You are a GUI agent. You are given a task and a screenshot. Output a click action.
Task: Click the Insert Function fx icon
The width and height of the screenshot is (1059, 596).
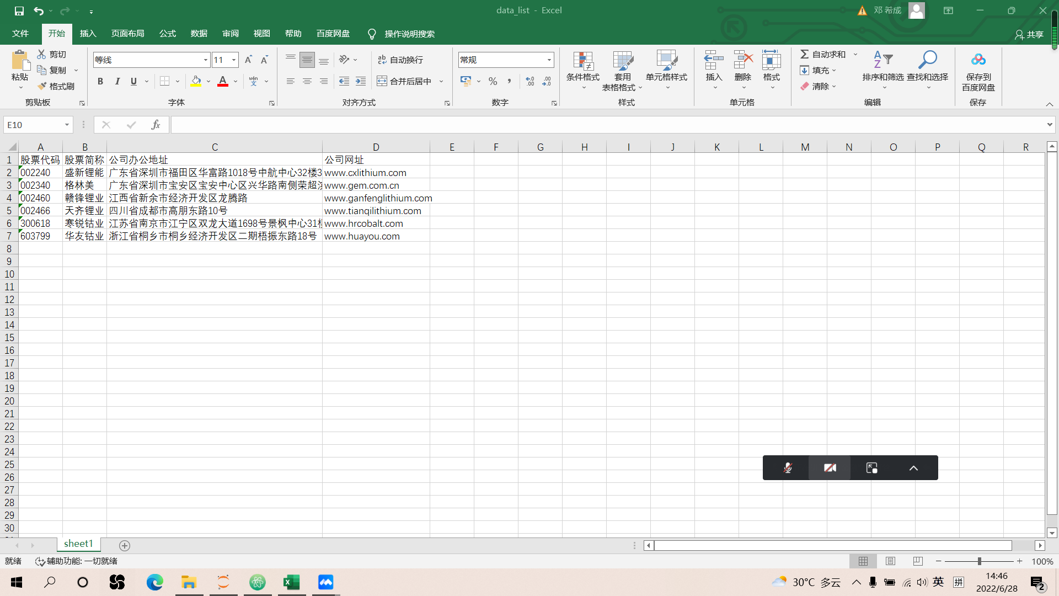(156, 125)
